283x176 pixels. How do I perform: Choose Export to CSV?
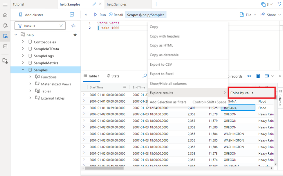coord(188,64)
